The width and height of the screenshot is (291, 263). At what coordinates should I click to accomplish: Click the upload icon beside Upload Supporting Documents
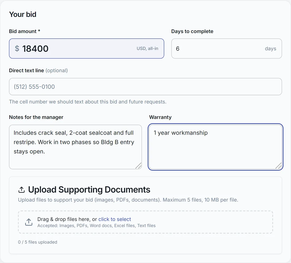click(x=21, y=190)
